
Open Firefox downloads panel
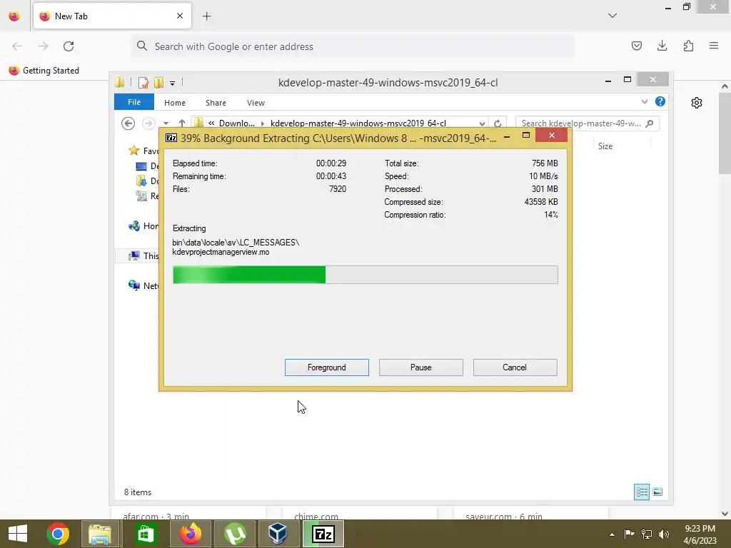[x=662, y=46]
